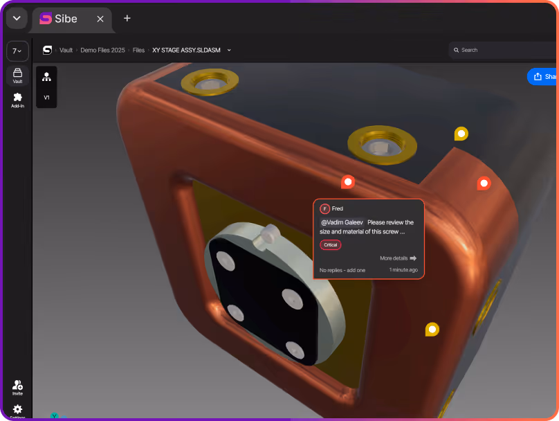
Task: Open the Vault sidebar section
Action: pyautogui.click(x=17, y=75)
